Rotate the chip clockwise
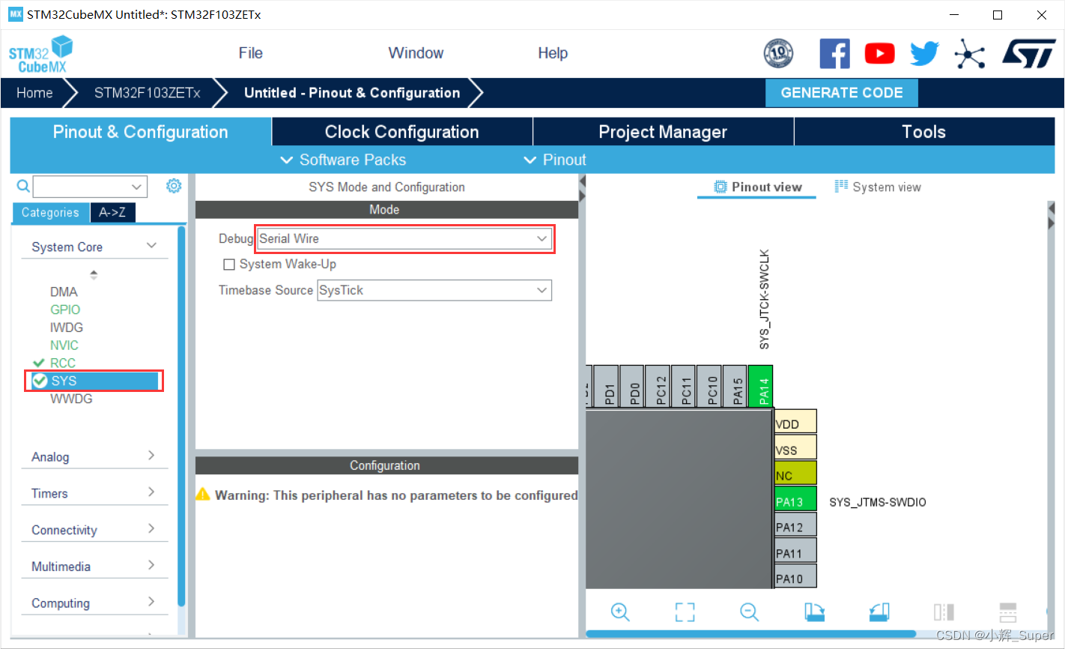This screenshot has width=1065, height=649. point(815,612)
